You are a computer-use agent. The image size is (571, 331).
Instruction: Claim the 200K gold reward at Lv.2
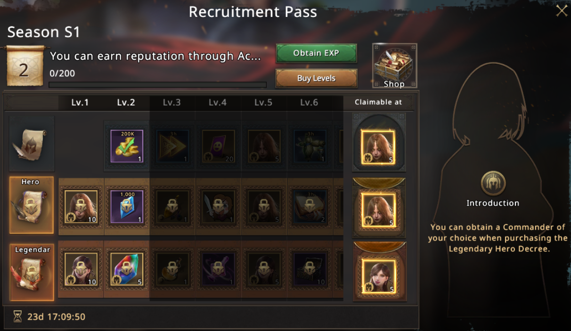[x=126, y=146]
